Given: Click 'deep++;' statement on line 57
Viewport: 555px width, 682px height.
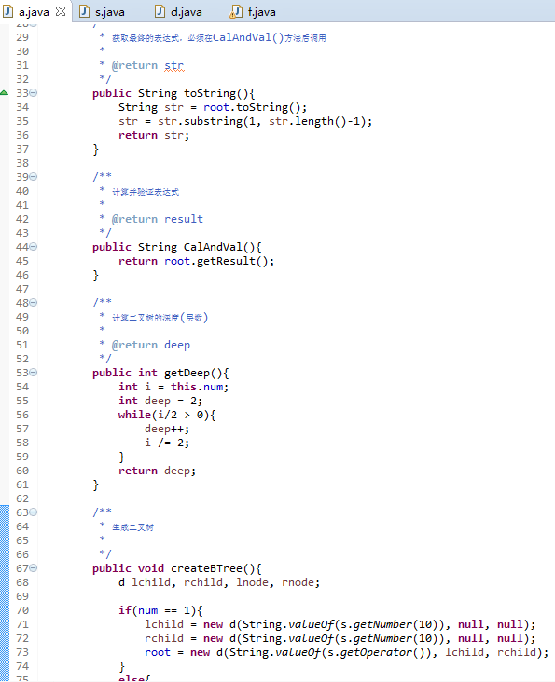Looking at the screenshot, I should [167, 429].
